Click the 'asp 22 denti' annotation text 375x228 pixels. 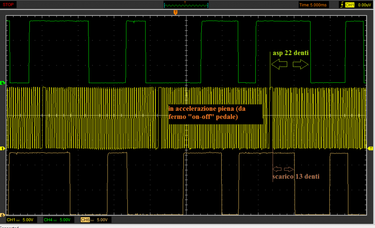click(291, 53)
